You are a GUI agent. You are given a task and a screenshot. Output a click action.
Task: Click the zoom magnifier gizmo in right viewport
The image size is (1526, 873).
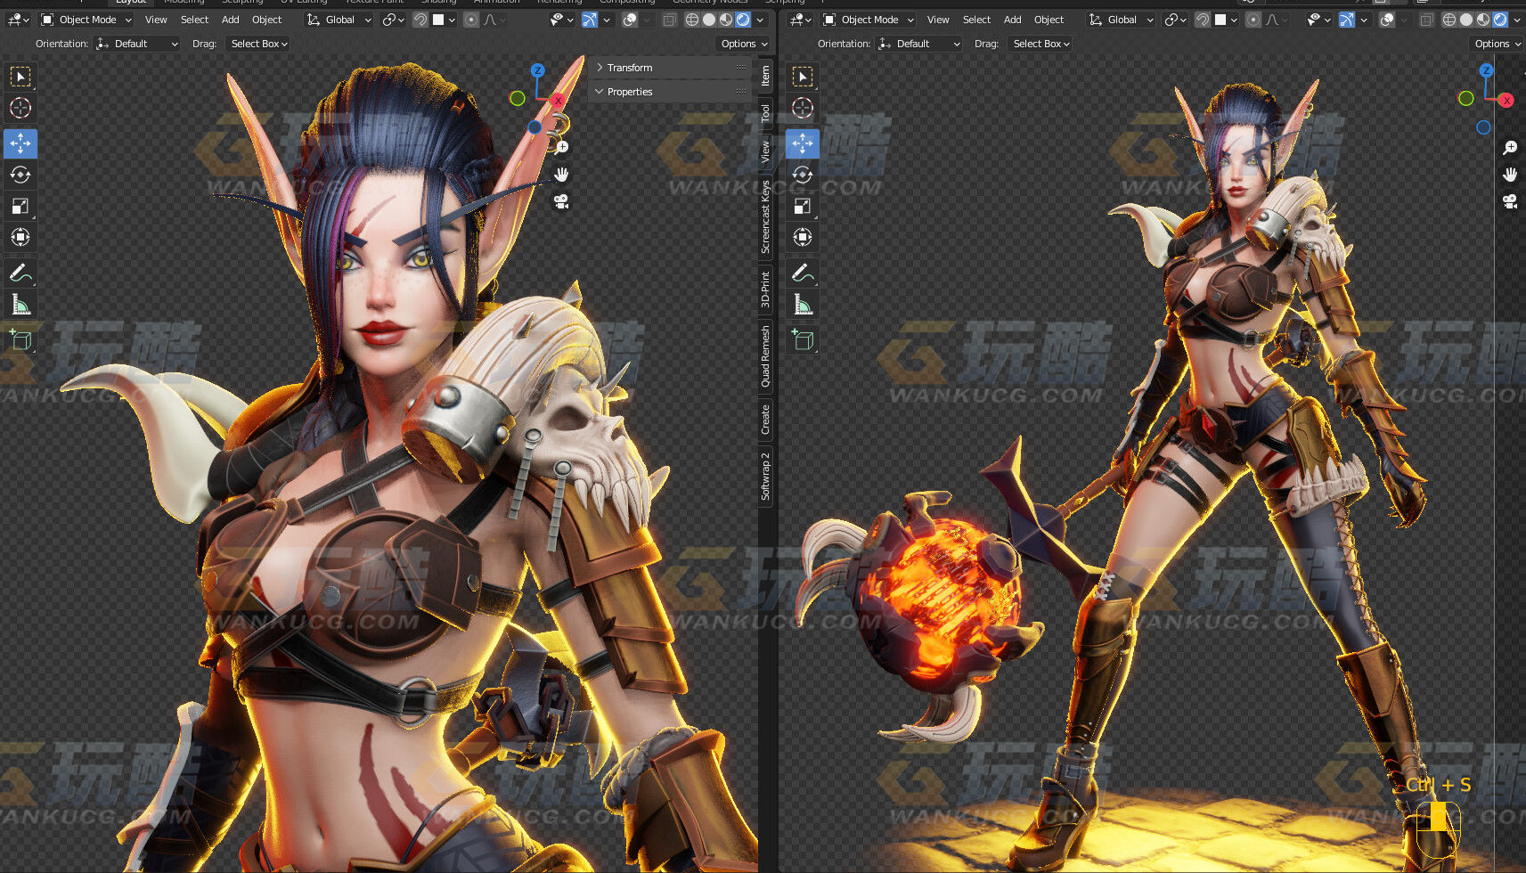[1510, 147]
